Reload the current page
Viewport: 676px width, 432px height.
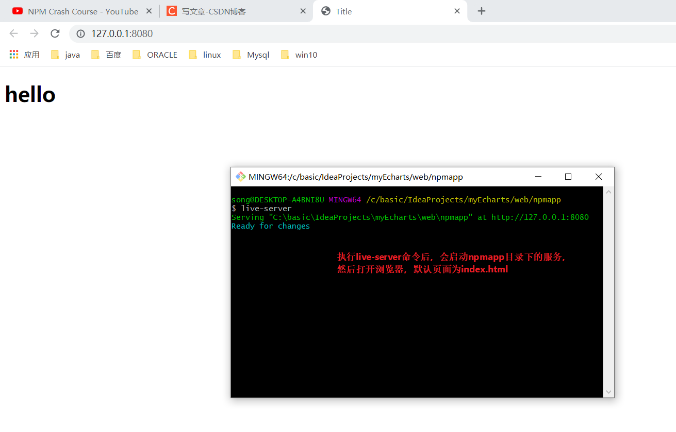[x=55, y=33]
